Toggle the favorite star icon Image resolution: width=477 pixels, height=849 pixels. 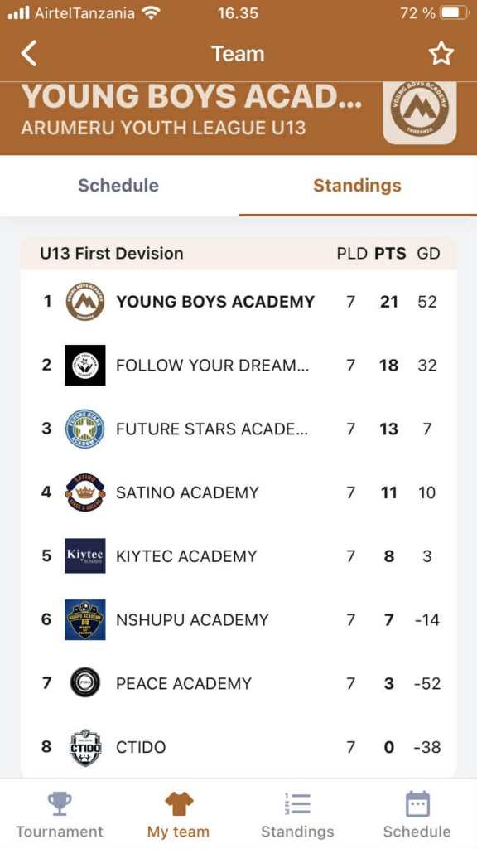tap(441, 54)
